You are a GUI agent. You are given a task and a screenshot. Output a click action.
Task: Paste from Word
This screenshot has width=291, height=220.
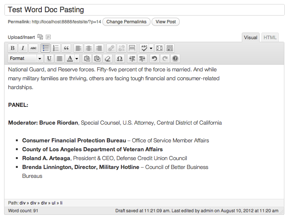point(97,58)
